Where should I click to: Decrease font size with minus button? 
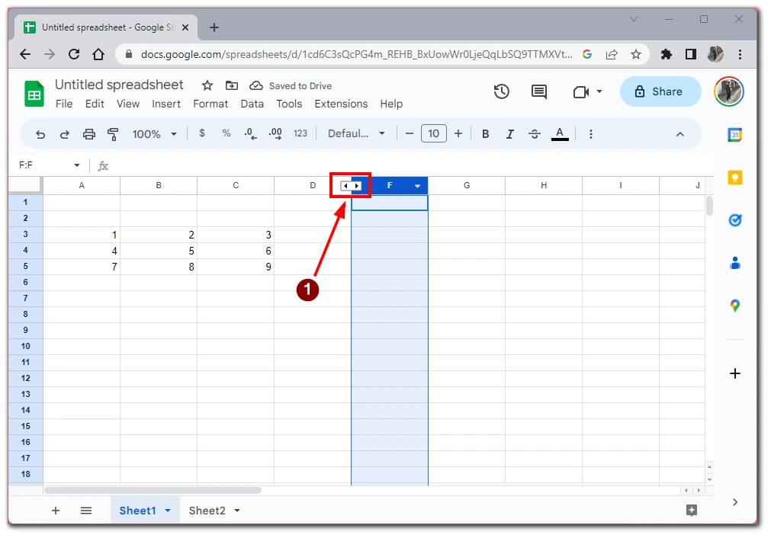(409, 133)
